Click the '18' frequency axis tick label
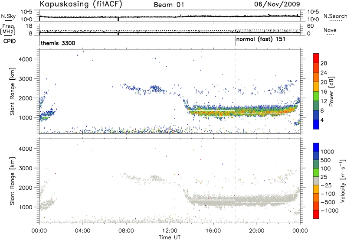347x240 pixels. pyautogui.click(x=29, y=26)
